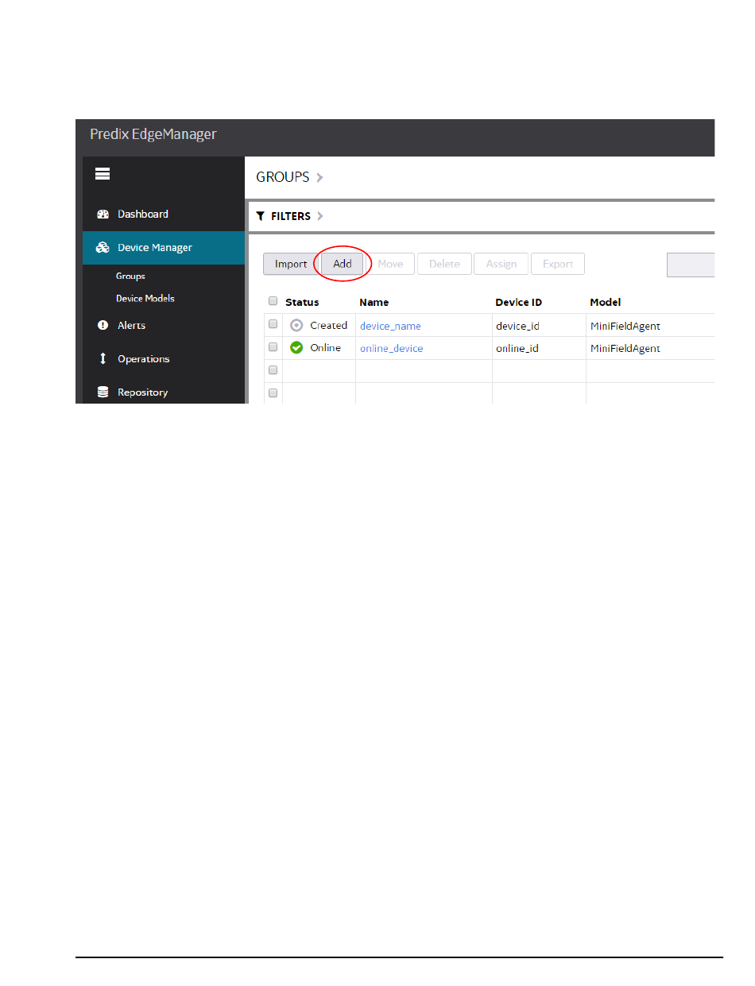Click the Device Manager cubes icon
The image size is (755, 986).
click(x=103, y=247)
